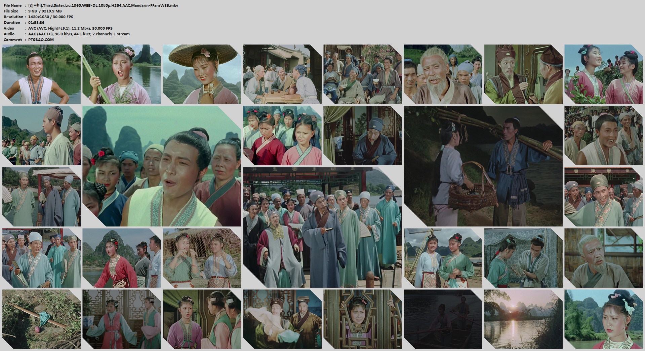Open thumbnail of two laughing women picking tea
Image resolution: width=645 pixels, height=351 pixels.
tap(604, 74)
